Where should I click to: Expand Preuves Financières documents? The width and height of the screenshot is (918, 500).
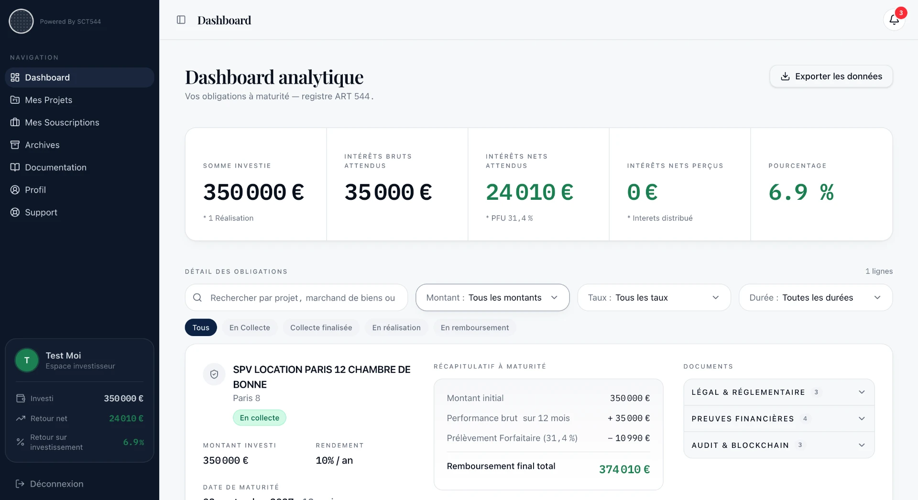click(779, 419)
